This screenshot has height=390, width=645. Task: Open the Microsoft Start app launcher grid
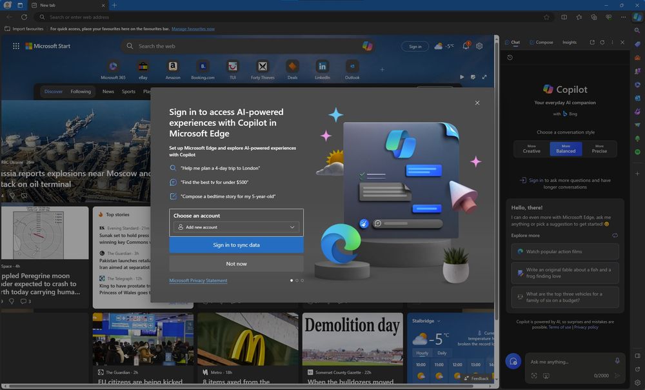16,46
